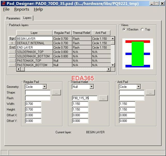Click Thermal Relief flash browse button
The image size is (166, 156).
pyautogui.click(x=103, y=98)
